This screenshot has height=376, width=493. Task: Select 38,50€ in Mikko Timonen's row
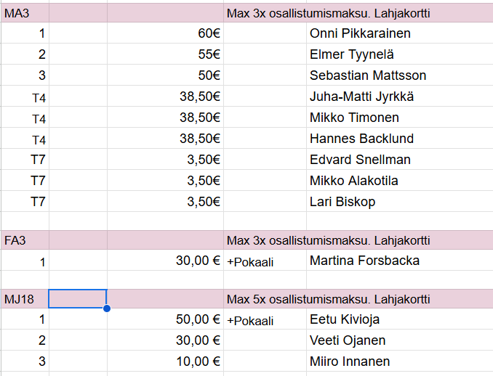pyautogui.click(x=165, y=118)
